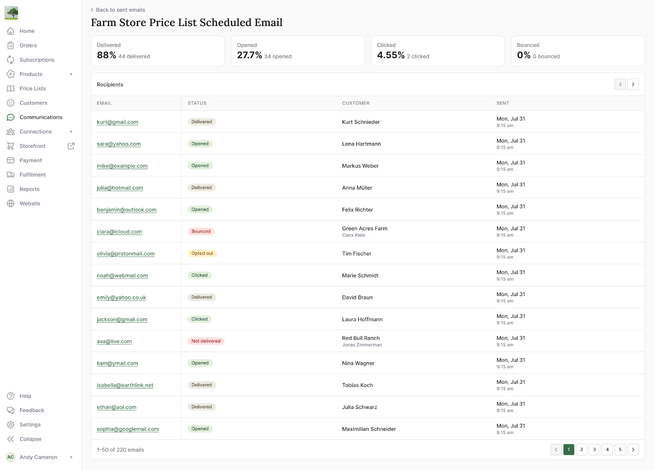
Task: Expand the Connections submenu arrow
Action: (x=71, y=131)
